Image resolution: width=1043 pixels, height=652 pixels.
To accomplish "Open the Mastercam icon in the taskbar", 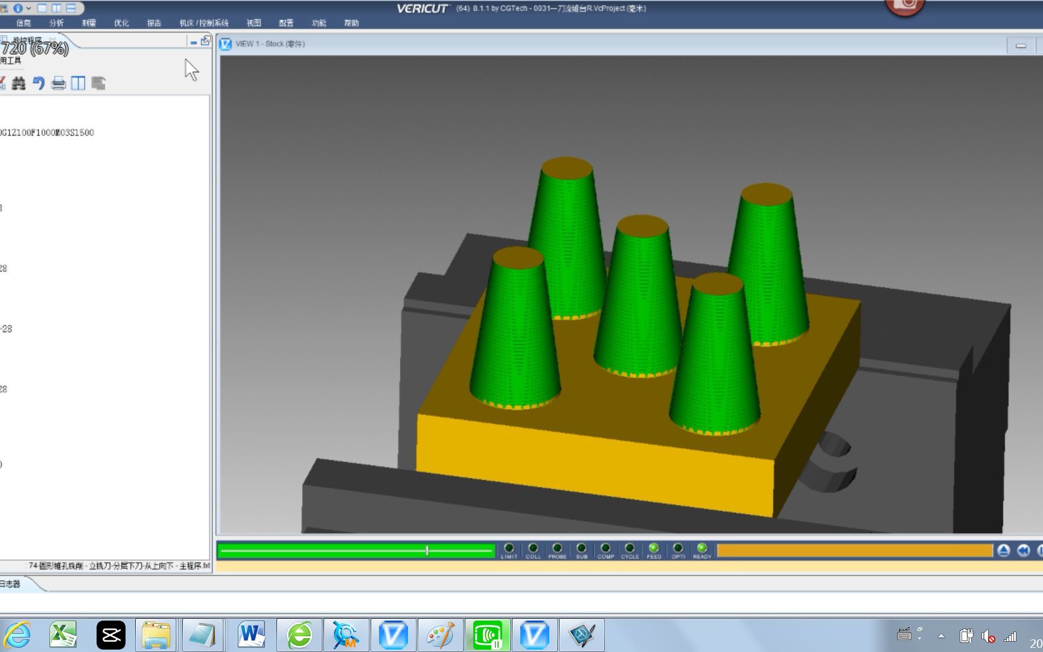I will (346, 635).
